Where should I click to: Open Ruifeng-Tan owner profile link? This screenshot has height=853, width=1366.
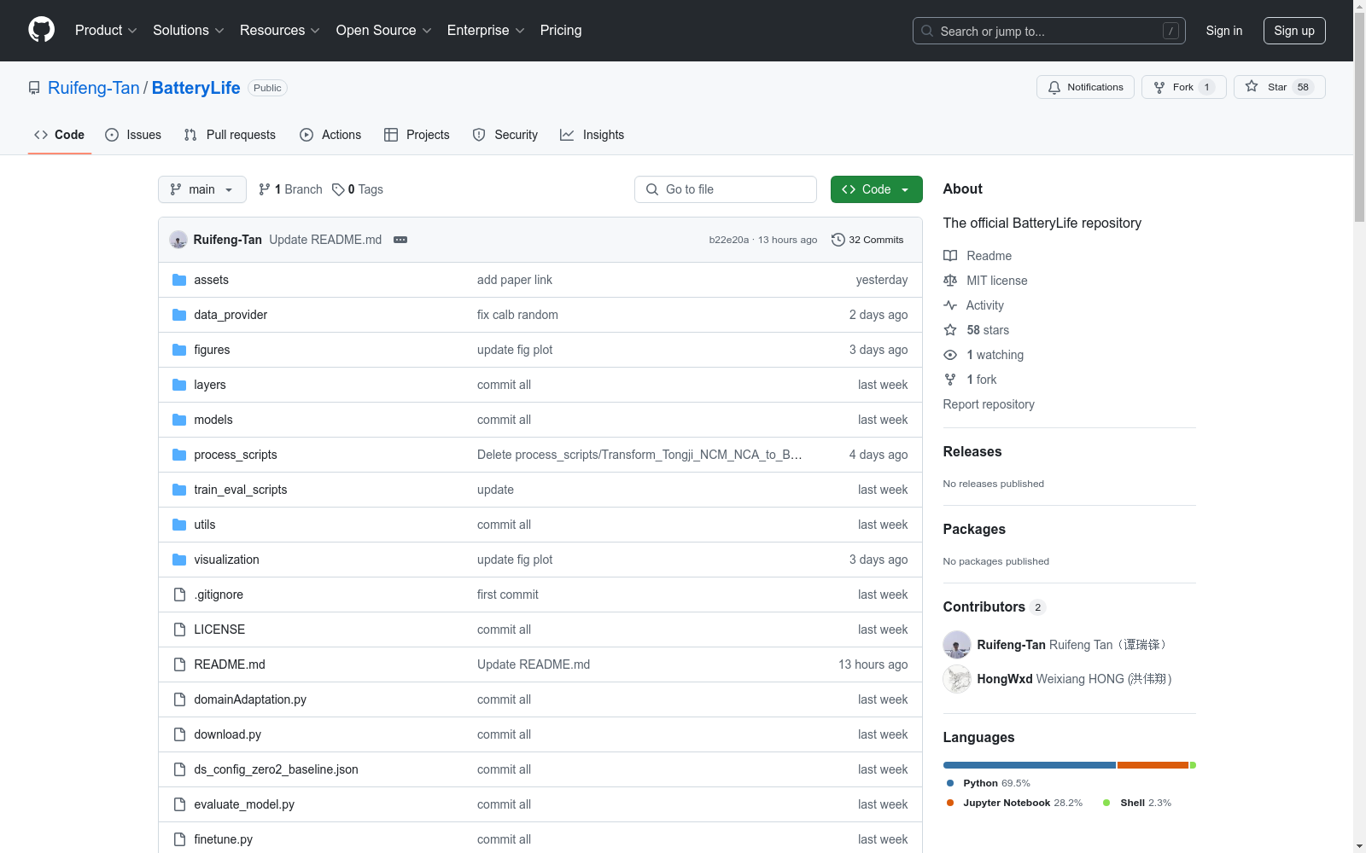(94, 88)
